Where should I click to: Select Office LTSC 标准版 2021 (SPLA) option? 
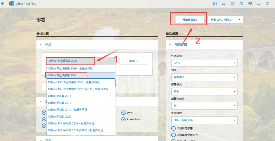click(81, 130)
